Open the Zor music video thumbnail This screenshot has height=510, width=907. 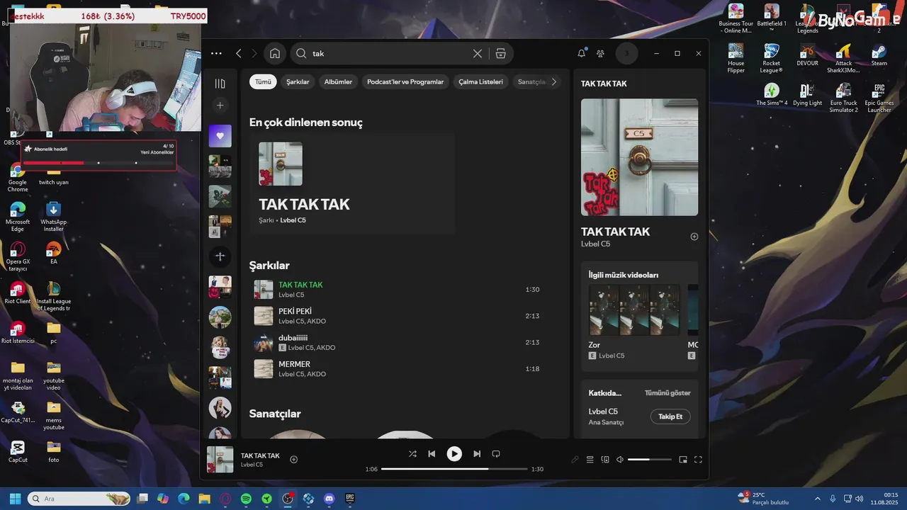[634, 310]
